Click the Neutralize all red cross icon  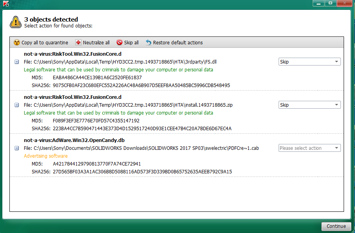pos(78,42)
